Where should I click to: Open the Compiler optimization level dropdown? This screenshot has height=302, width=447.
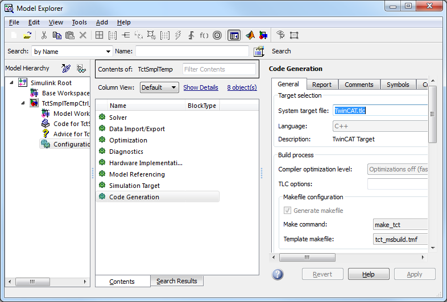398,169
